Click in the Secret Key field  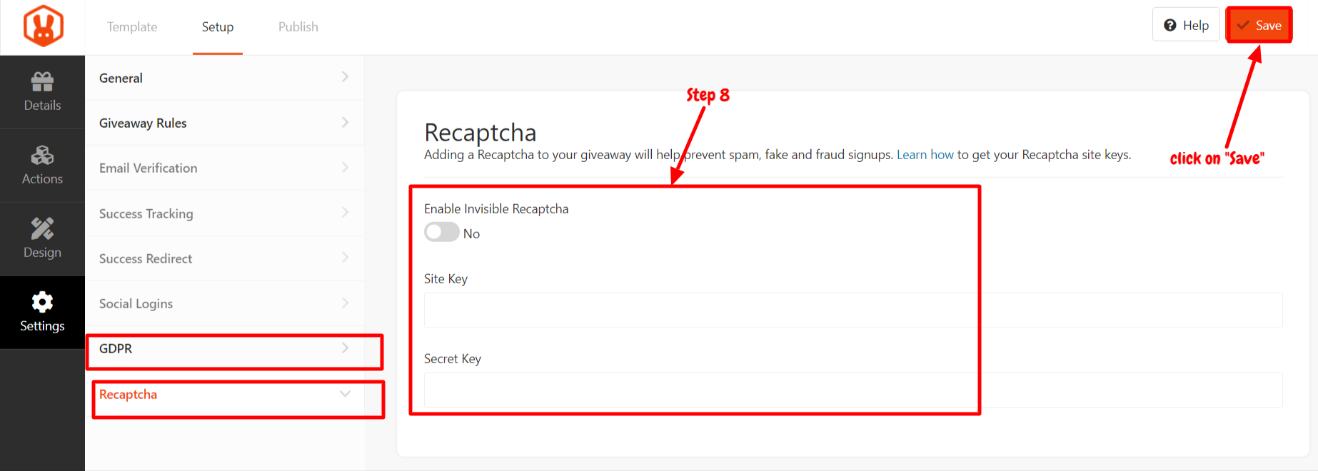853,390
